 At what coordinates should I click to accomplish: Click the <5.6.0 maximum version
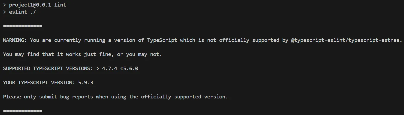click(129, 69)
